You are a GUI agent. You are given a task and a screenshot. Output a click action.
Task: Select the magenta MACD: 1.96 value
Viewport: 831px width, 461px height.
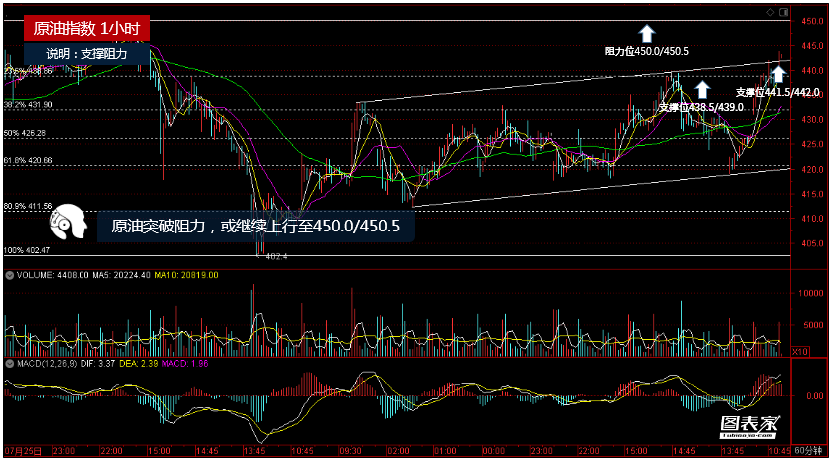tap(185, 364)
